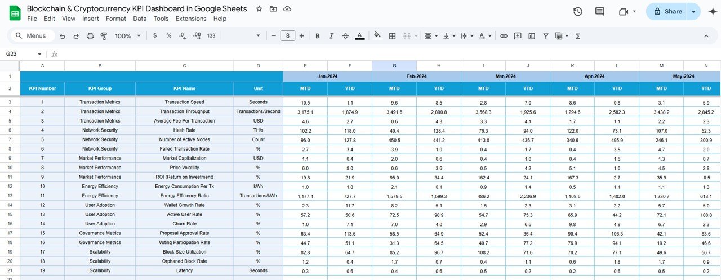Viewport: 721px width, 280px height.
Task: Open fill color picker
Action: [377, 36]
